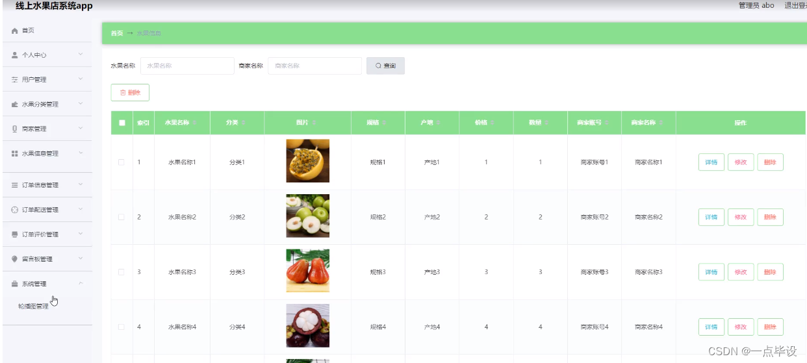
Task: Click the grid icon for 水果信息管理
Action: coord(15,154)
